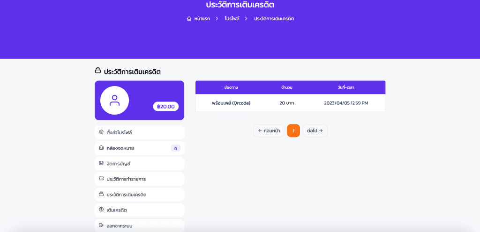Click the dollar coin icon beside เติมเครดิต
The height and width of the screenshot is (232, 480).
click(x=101, y=210)
